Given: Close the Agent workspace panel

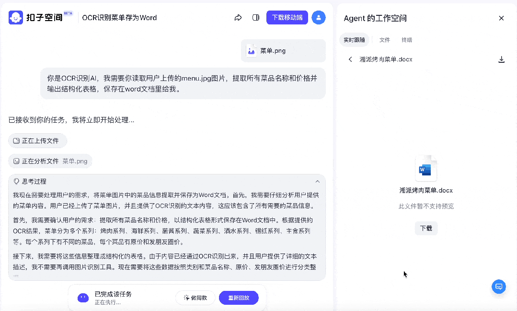Looking at the screenshot, I should tap(501, 18).
